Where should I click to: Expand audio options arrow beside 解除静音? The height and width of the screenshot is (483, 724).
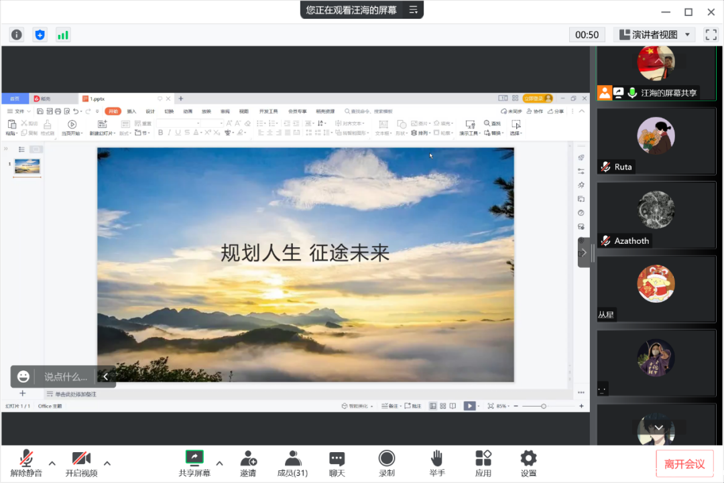click(x=52, y=463)
